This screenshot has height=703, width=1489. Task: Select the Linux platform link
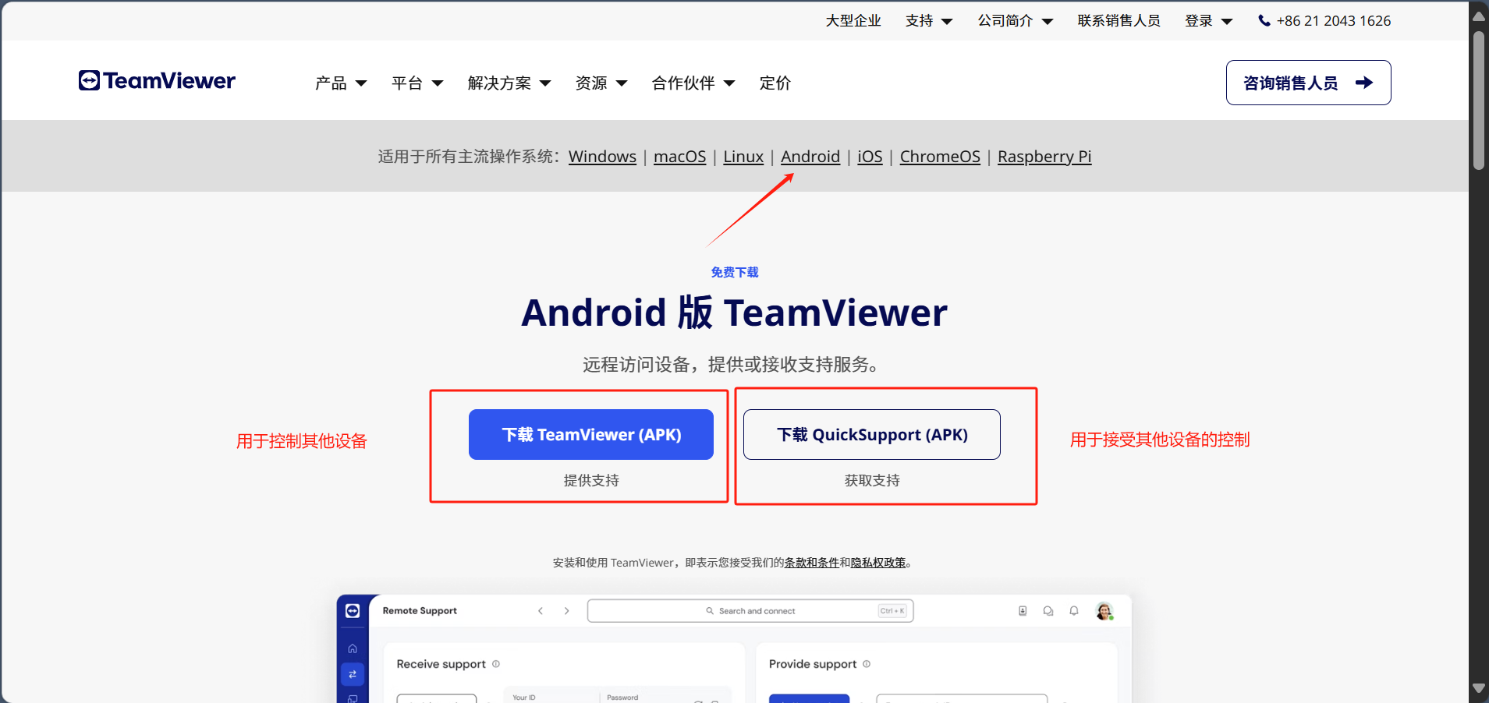pyautogui.click(x=743, y=157)
